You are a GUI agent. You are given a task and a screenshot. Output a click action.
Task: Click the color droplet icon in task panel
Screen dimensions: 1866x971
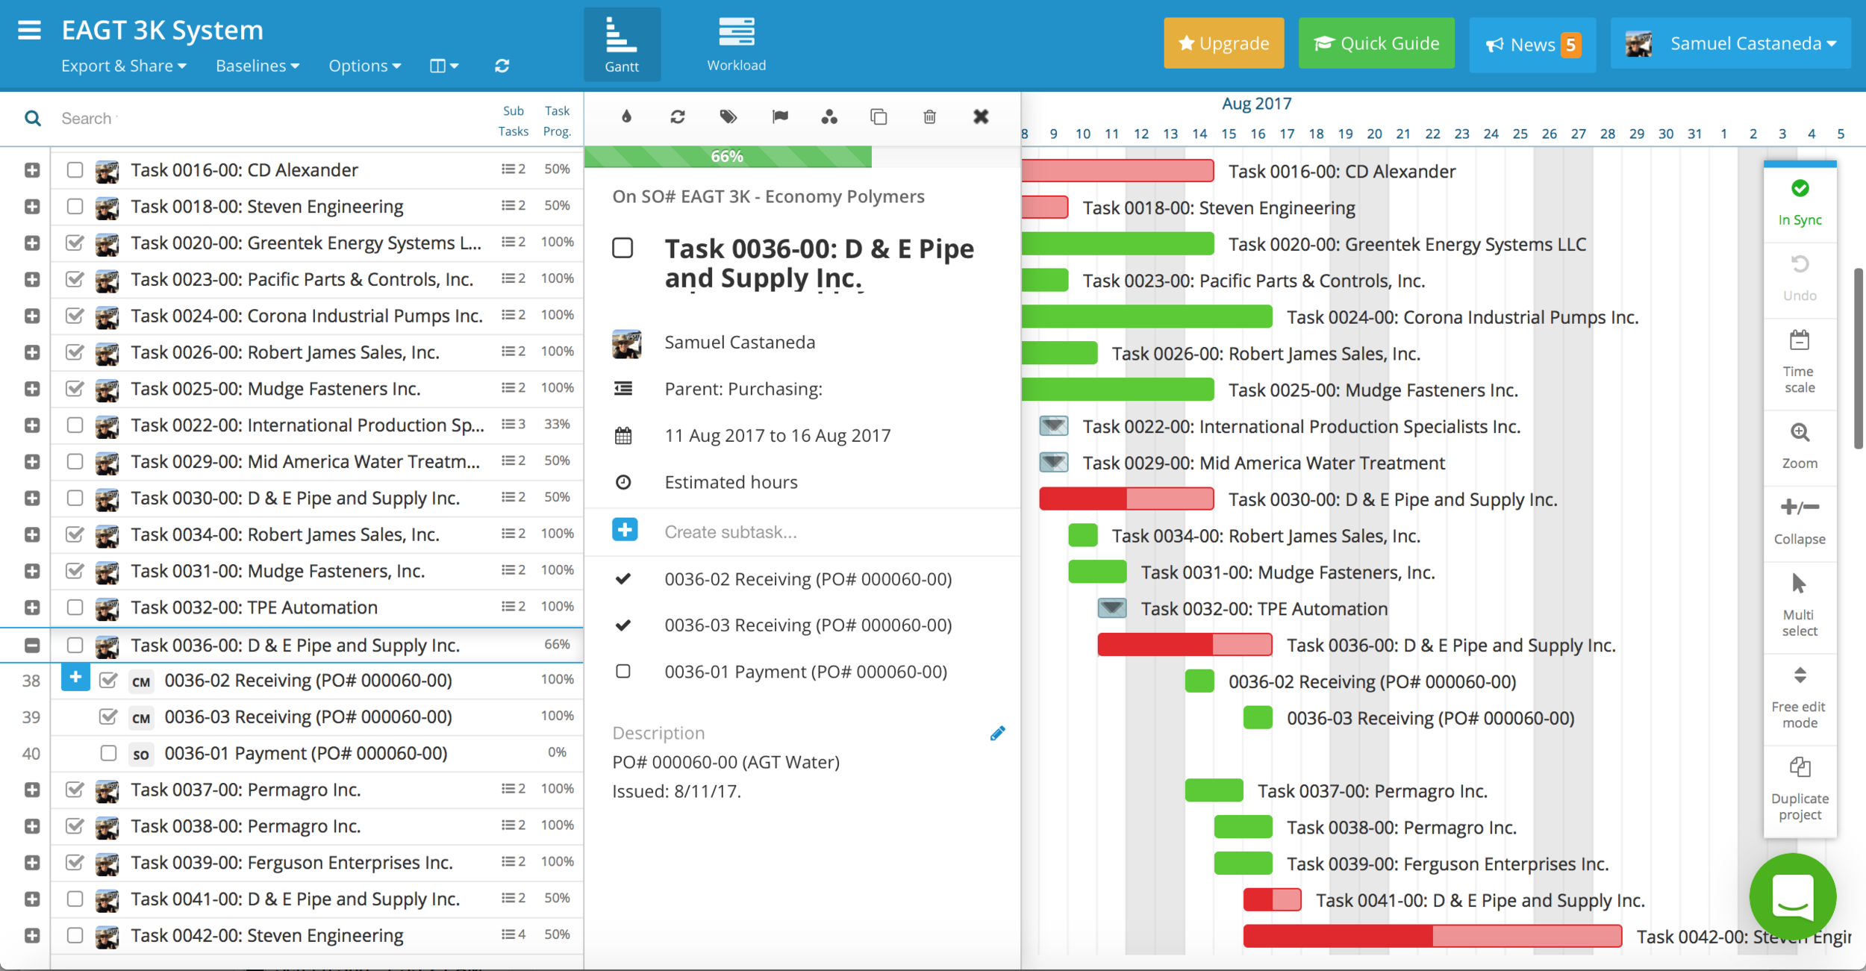click(627, 116)
